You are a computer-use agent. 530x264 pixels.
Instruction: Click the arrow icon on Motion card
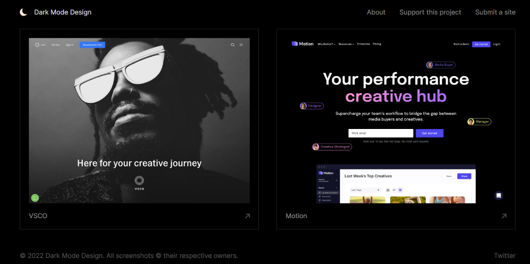point(504,216)
